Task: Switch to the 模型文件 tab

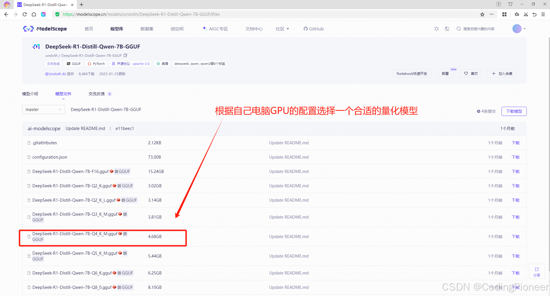Action: click(63, 94)
